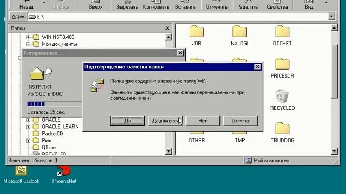Click the flying-paper copy animation icon
Image resolution: width=346 pixels, height=194 pixels.
(x=41, y=73)
